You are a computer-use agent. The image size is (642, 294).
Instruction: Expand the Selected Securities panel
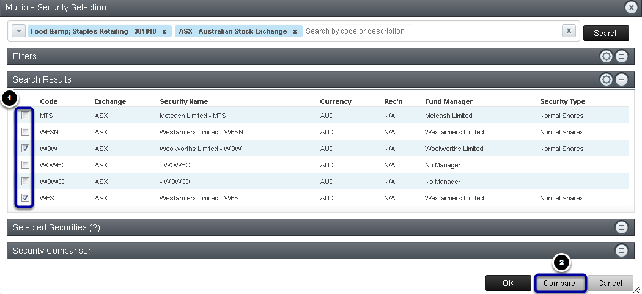tap(622, 227)
